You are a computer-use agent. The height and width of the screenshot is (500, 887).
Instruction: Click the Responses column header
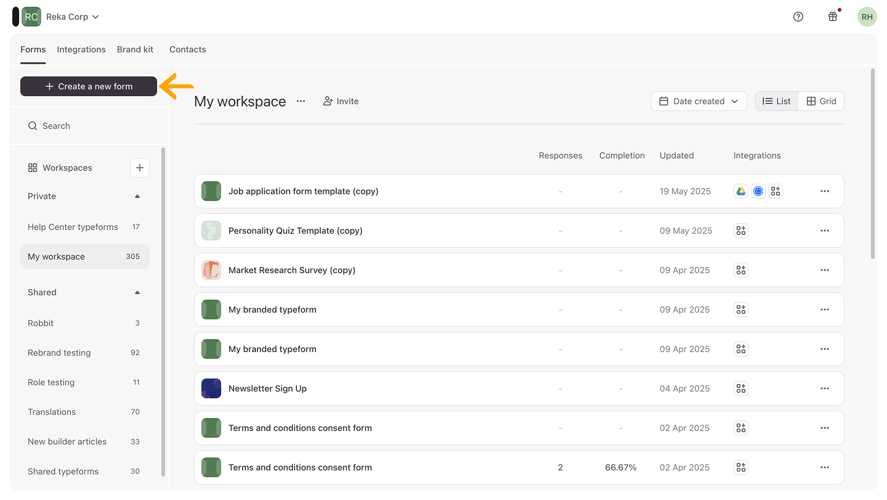pos(561,155)
